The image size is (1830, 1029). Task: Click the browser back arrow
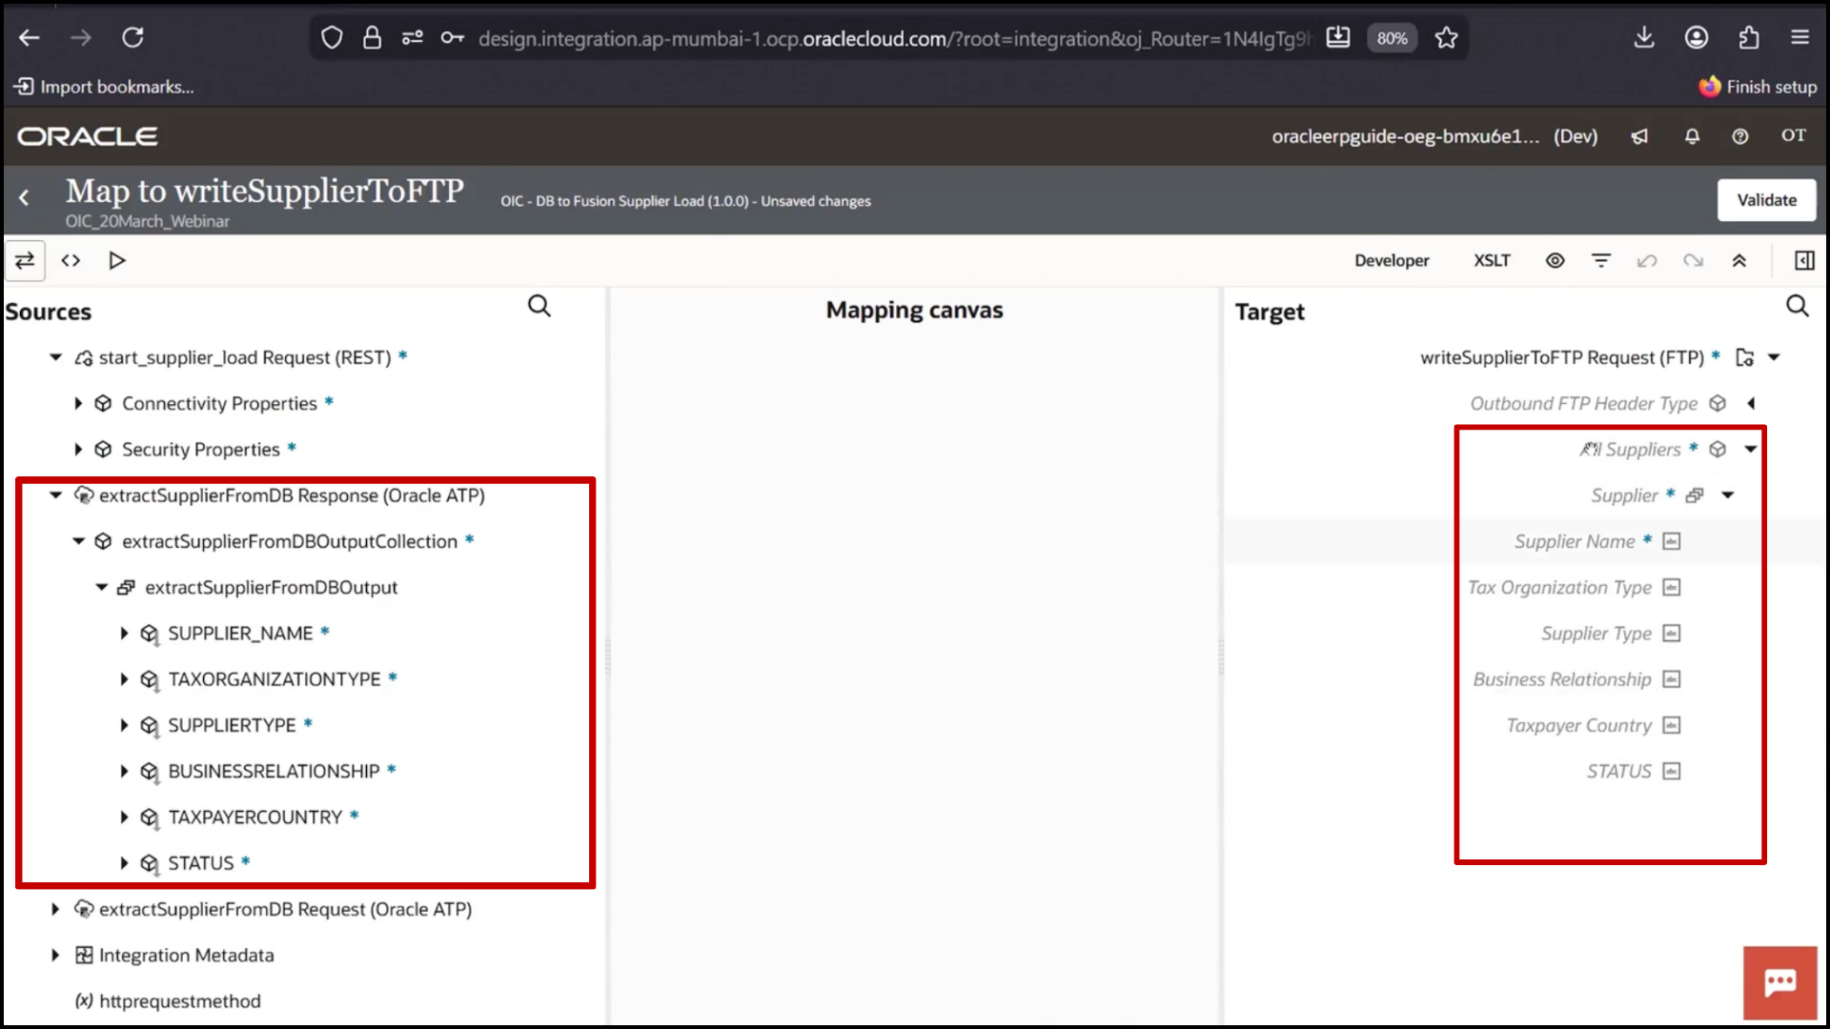coord(30,38)
